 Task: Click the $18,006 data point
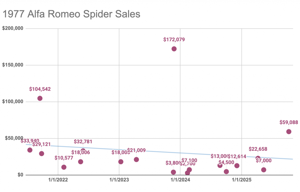click(x=81, y=162)
